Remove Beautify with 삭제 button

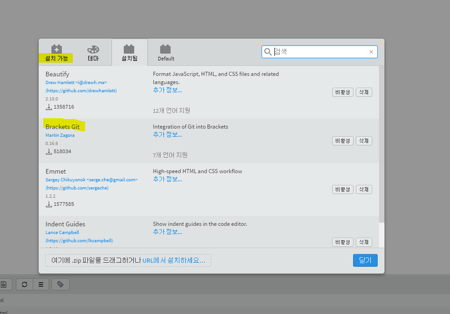click(364, 92)
